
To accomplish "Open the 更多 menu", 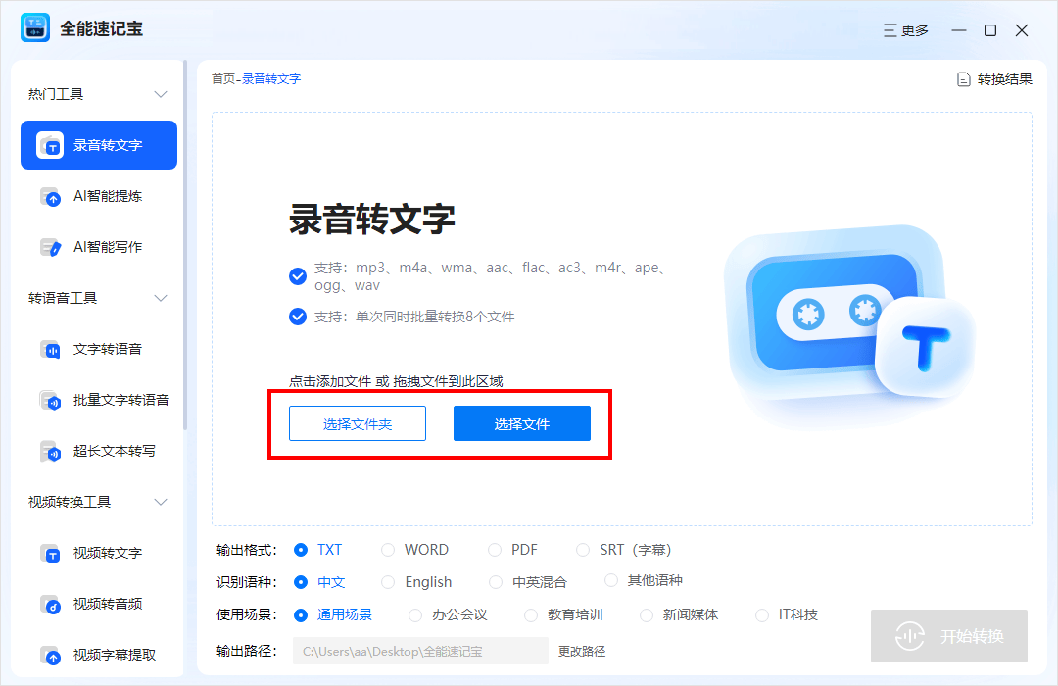I will tap(904, 29).
